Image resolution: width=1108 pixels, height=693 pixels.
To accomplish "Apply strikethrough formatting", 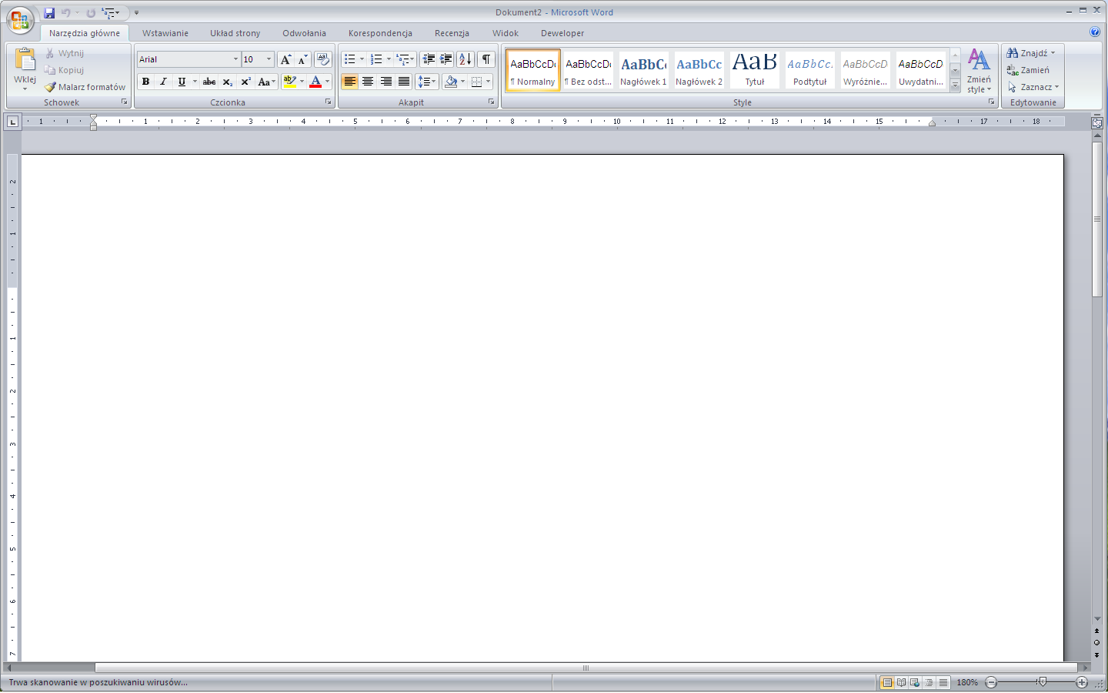I will (x=209, y=82).
